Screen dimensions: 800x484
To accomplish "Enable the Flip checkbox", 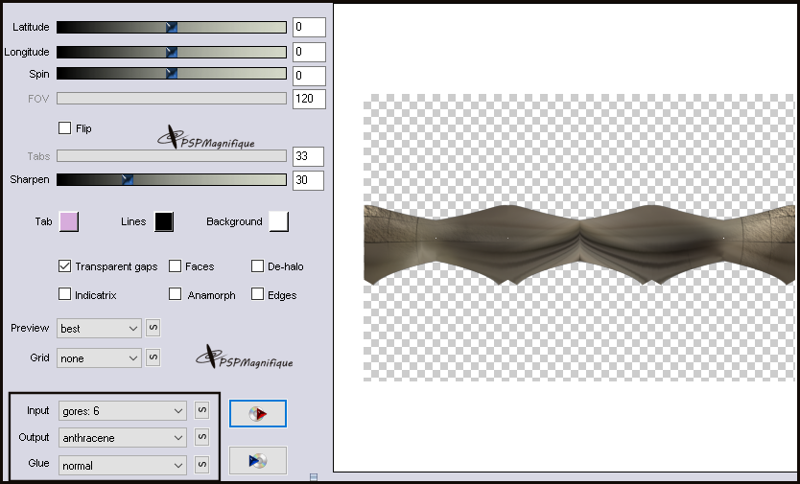I will 65,128.
